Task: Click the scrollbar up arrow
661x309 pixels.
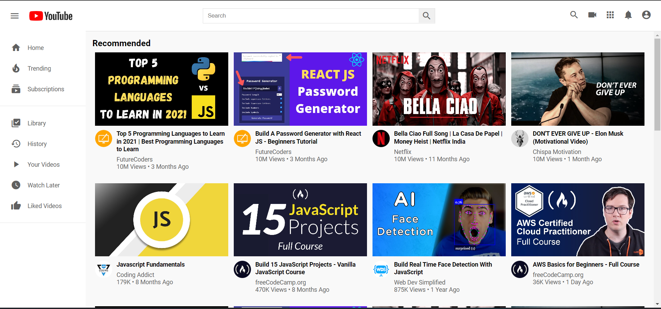Action: pos(657,35)
